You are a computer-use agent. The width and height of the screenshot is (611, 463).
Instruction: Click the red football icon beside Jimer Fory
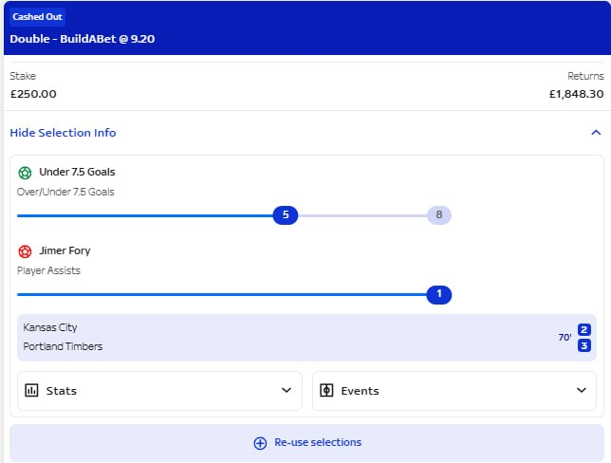coord(25,251)
